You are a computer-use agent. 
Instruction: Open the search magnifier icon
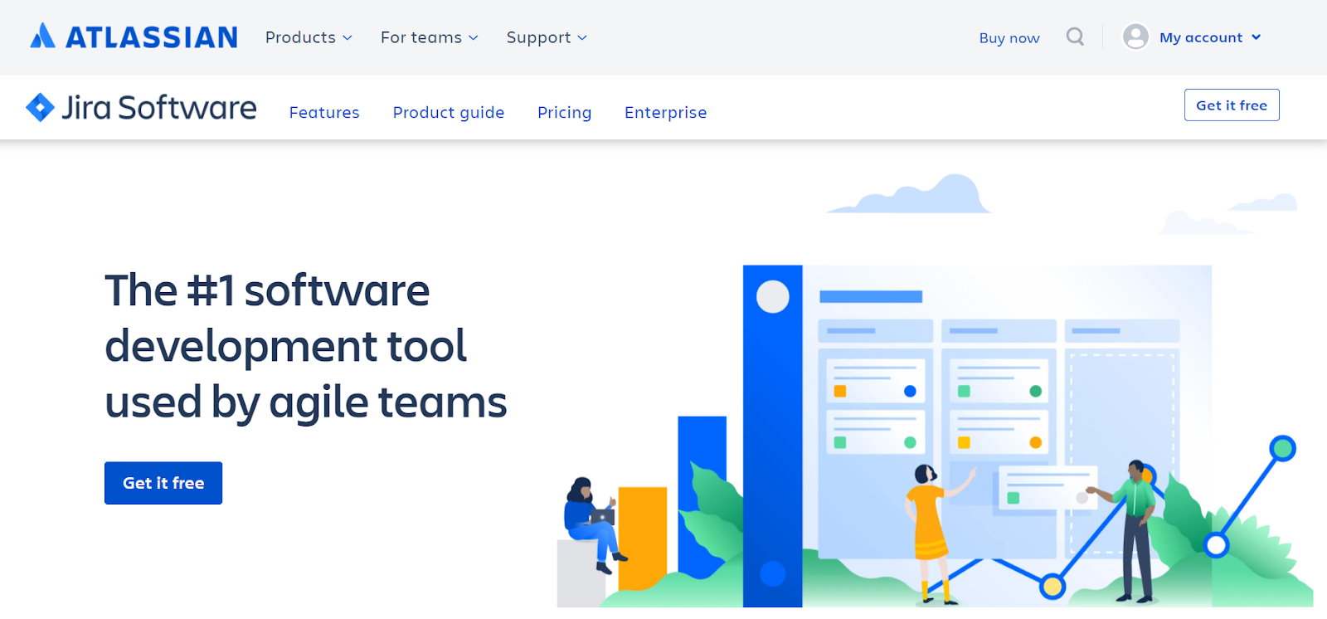pyautogui.click(x=1075, y=37)
